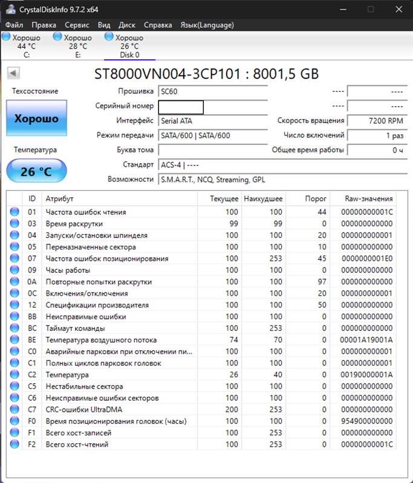Switch to the Disk 0 tab
The width and height of the screenshot is (413, 483).
click(129, 46)
